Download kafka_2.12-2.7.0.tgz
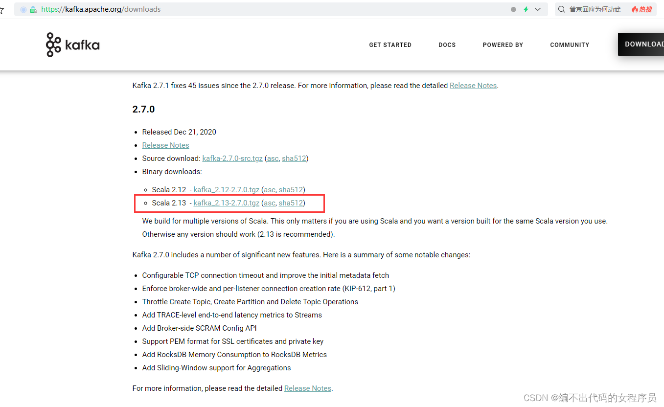664x407 pixels. pos(227,190)
